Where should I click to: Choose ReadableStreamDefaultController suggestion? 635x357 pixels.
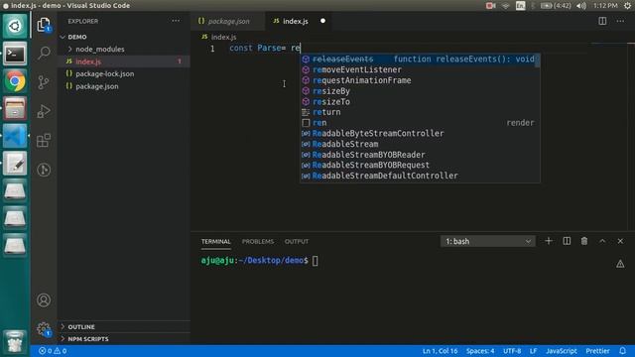tap(420, 176)
